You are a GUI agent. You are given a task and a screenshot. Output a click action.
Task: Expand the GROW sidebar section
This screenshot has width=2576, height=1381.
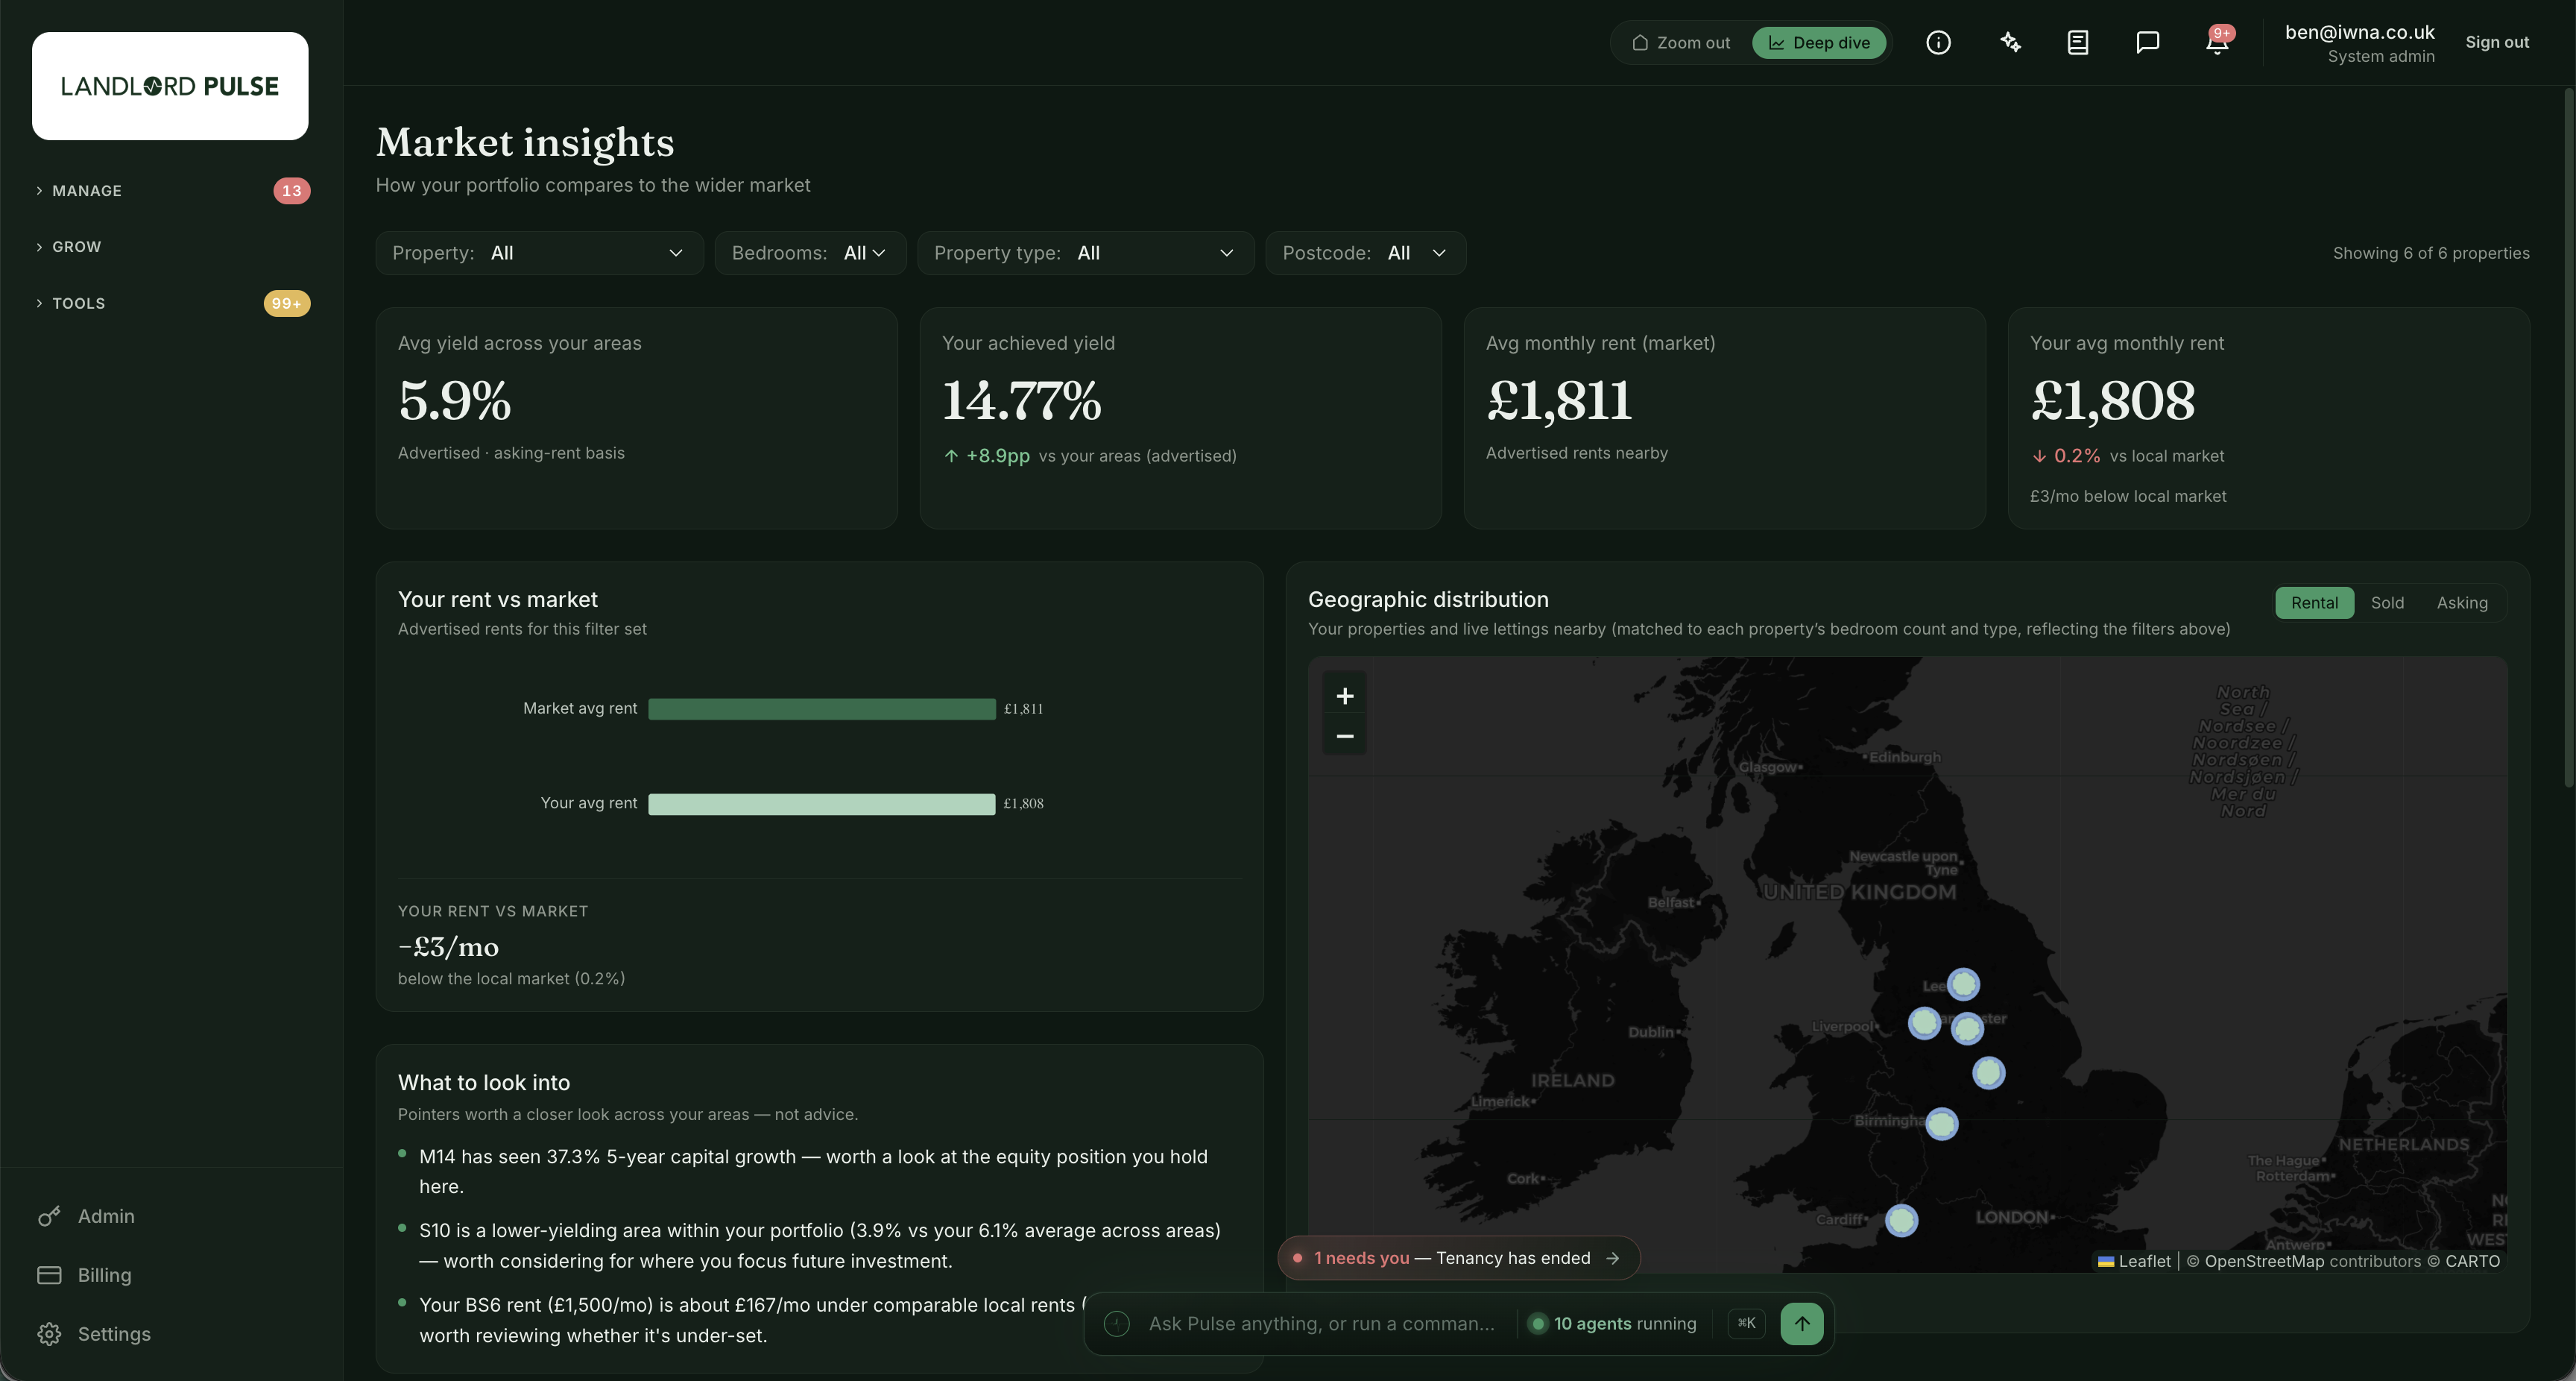click(x=172, y=246)
